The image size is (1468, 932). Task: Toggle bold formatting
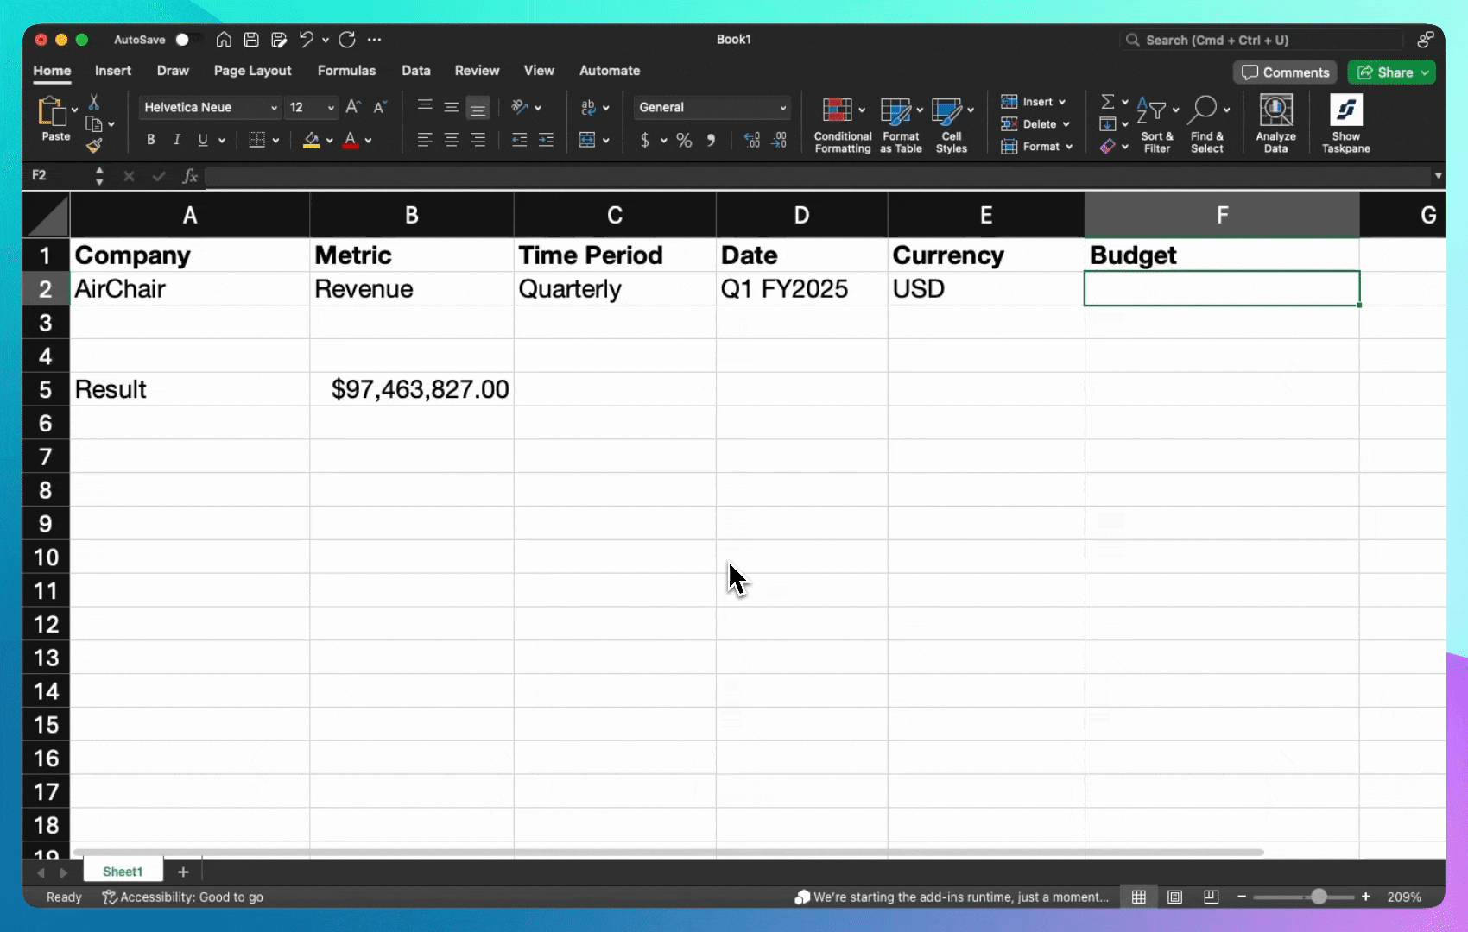[x=151, y=140]
